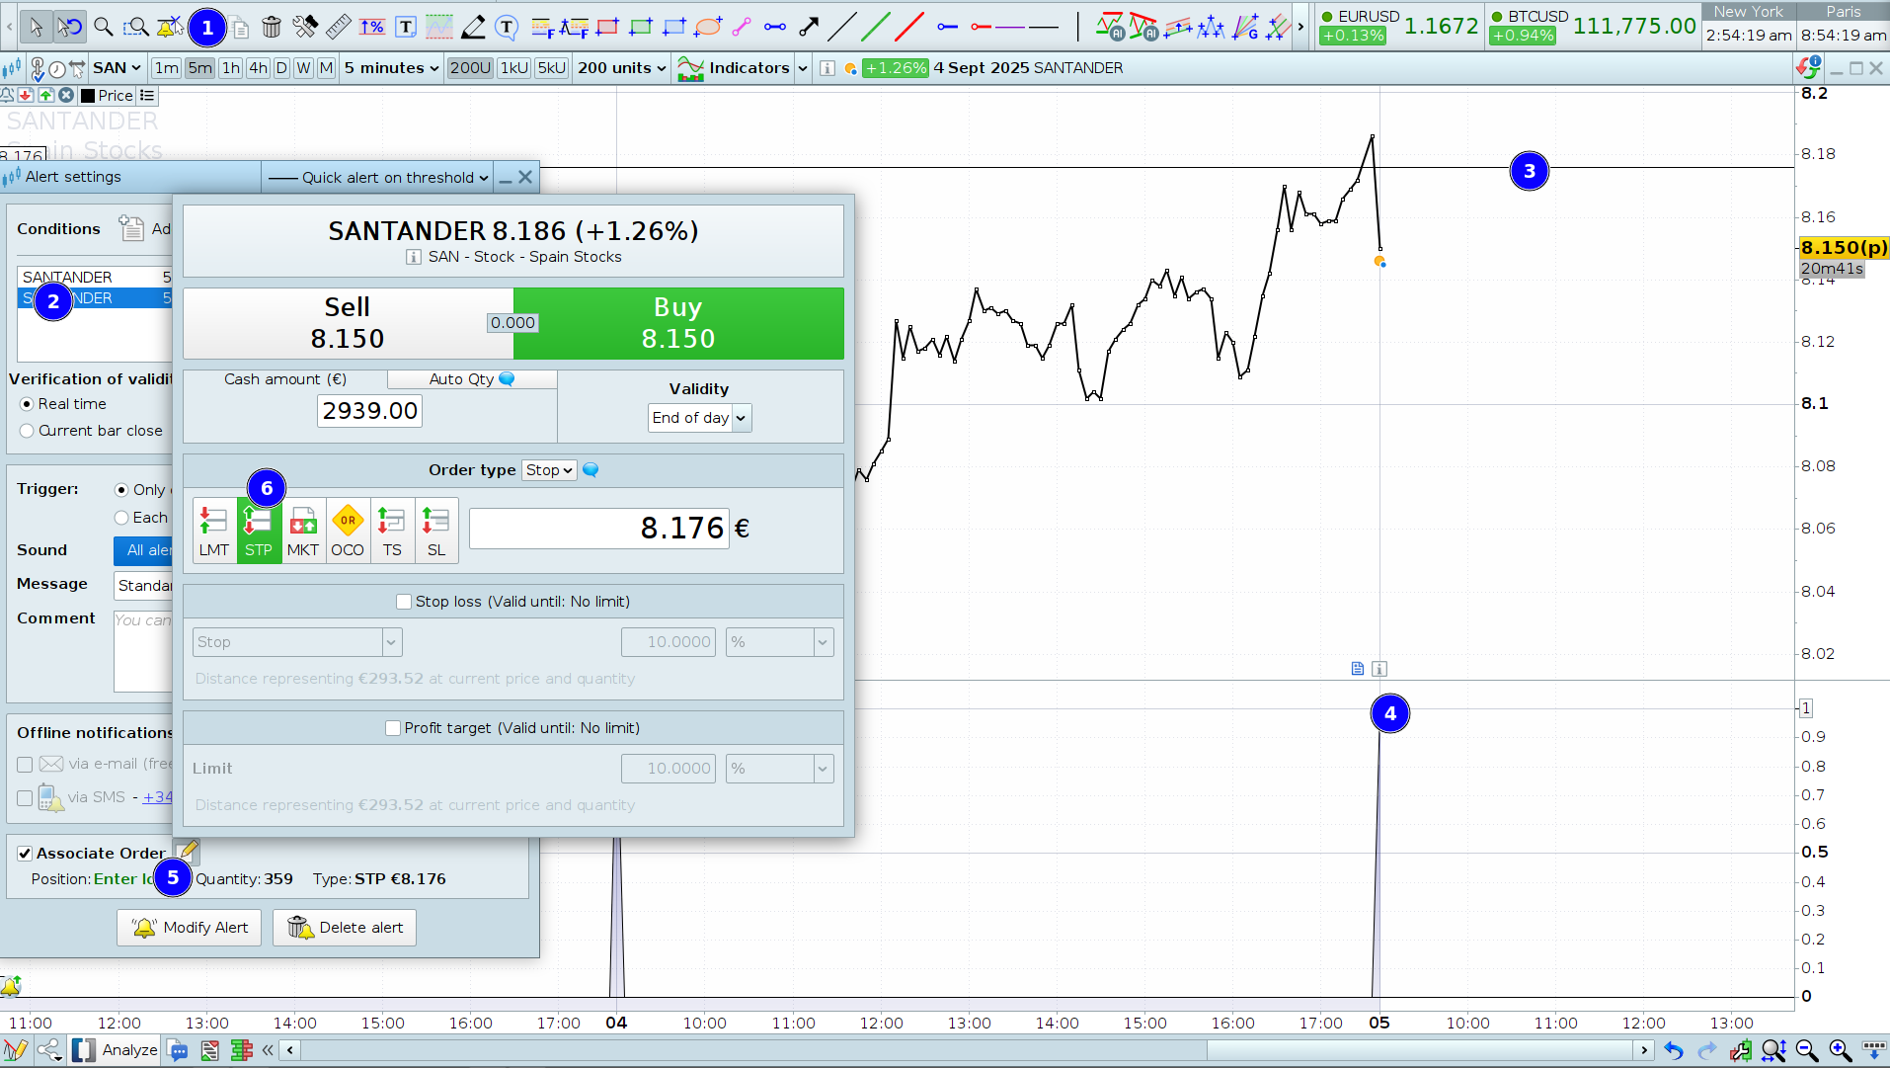Open the Indicators button
Image resolution: width=1890 pixels, height=1068 pixels.
pyautogui.click(x=734, y=68)
